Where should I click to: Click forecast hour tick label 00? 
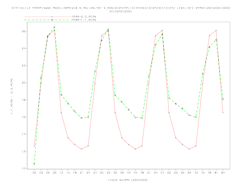tap(34, 173)
